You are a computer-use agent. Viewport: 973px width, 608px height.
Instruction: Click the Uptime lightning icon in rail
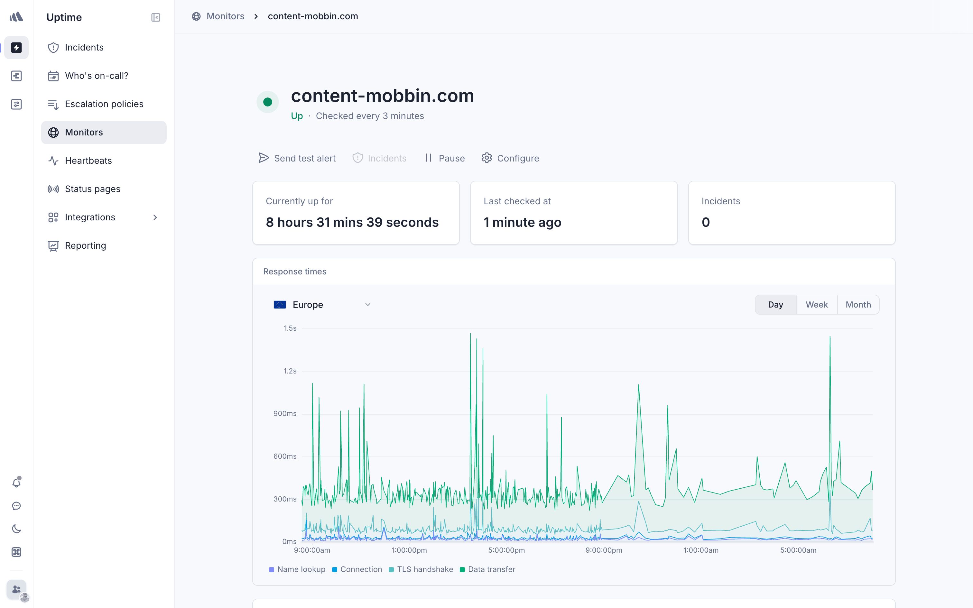[16, 48]
